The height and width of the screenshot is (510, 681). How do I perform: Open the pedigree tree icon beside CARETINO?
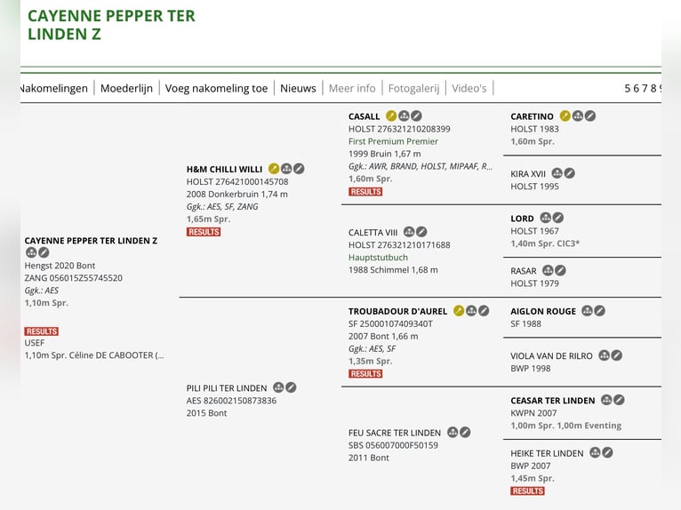tap(578, 116)
